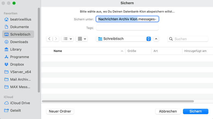Open the grouping options dropdown

click(82, 39)
